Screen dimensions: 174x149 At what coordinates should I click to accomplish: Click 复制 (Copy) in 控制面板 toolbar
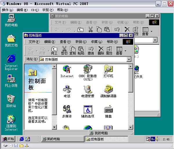(72, 51)
